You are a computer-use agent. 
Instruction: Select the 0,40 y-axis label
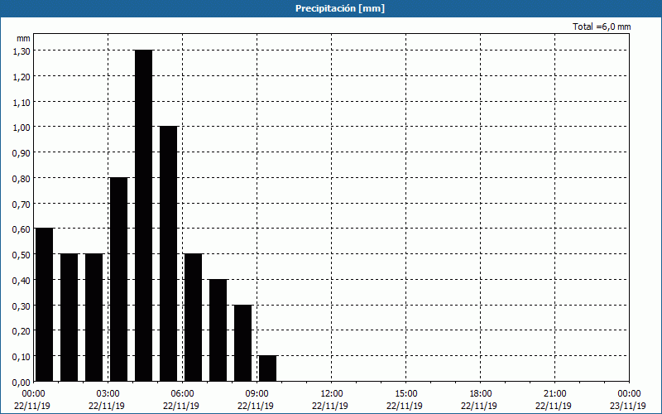[22, 281]
